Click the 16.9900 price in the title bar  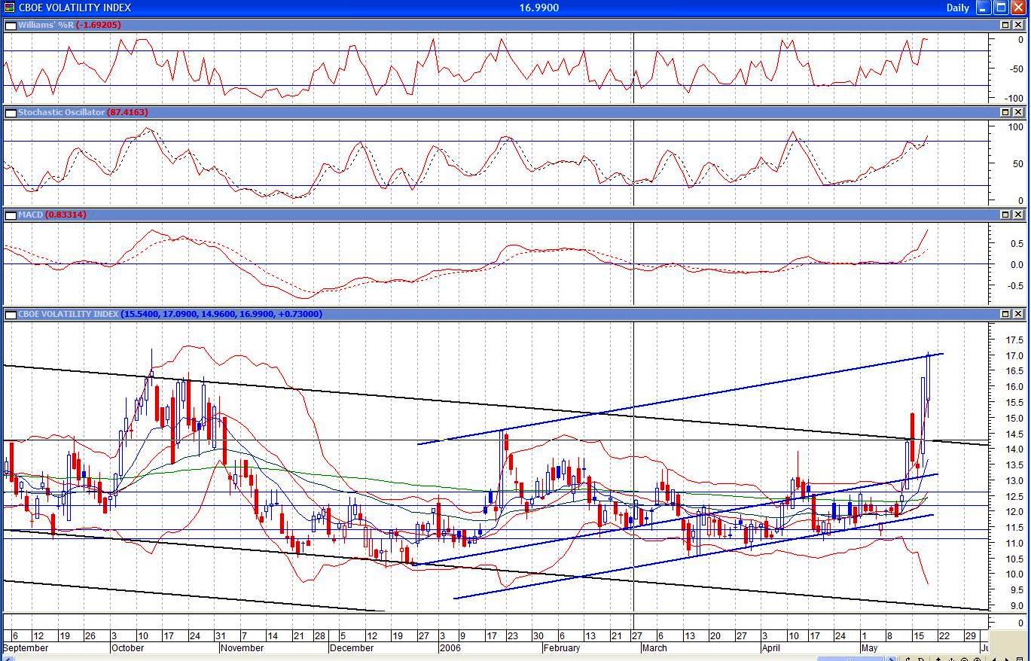pyautogui.click(x=539, y=8)
